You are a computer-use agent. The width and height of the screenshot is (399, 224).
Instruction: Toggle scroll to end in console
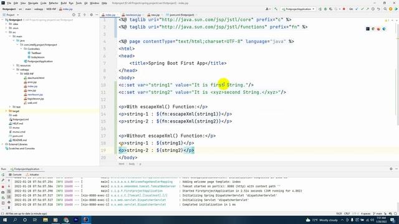pos(9,197)
